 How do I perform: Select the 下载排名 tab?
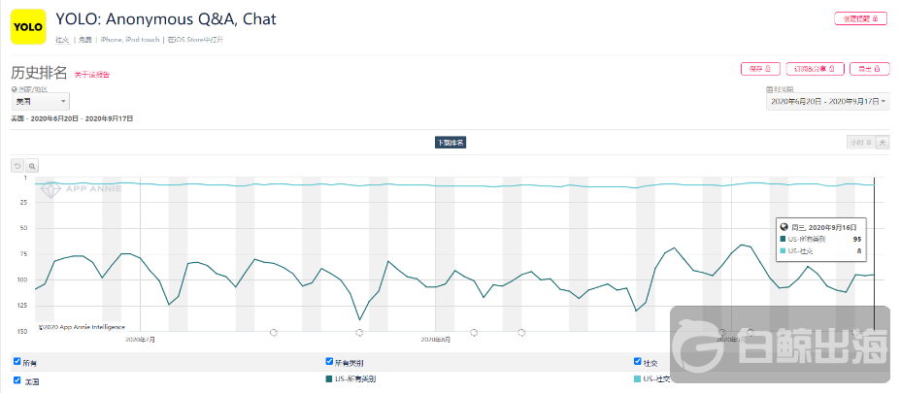[450, 143]
